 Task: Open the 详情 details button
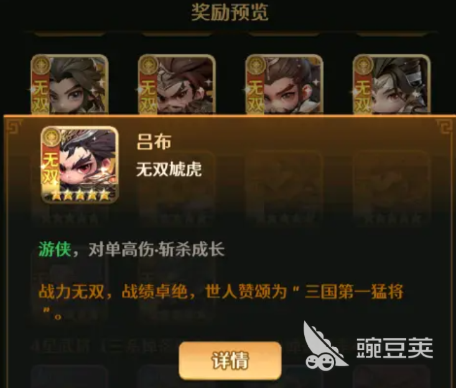(230, 361)
